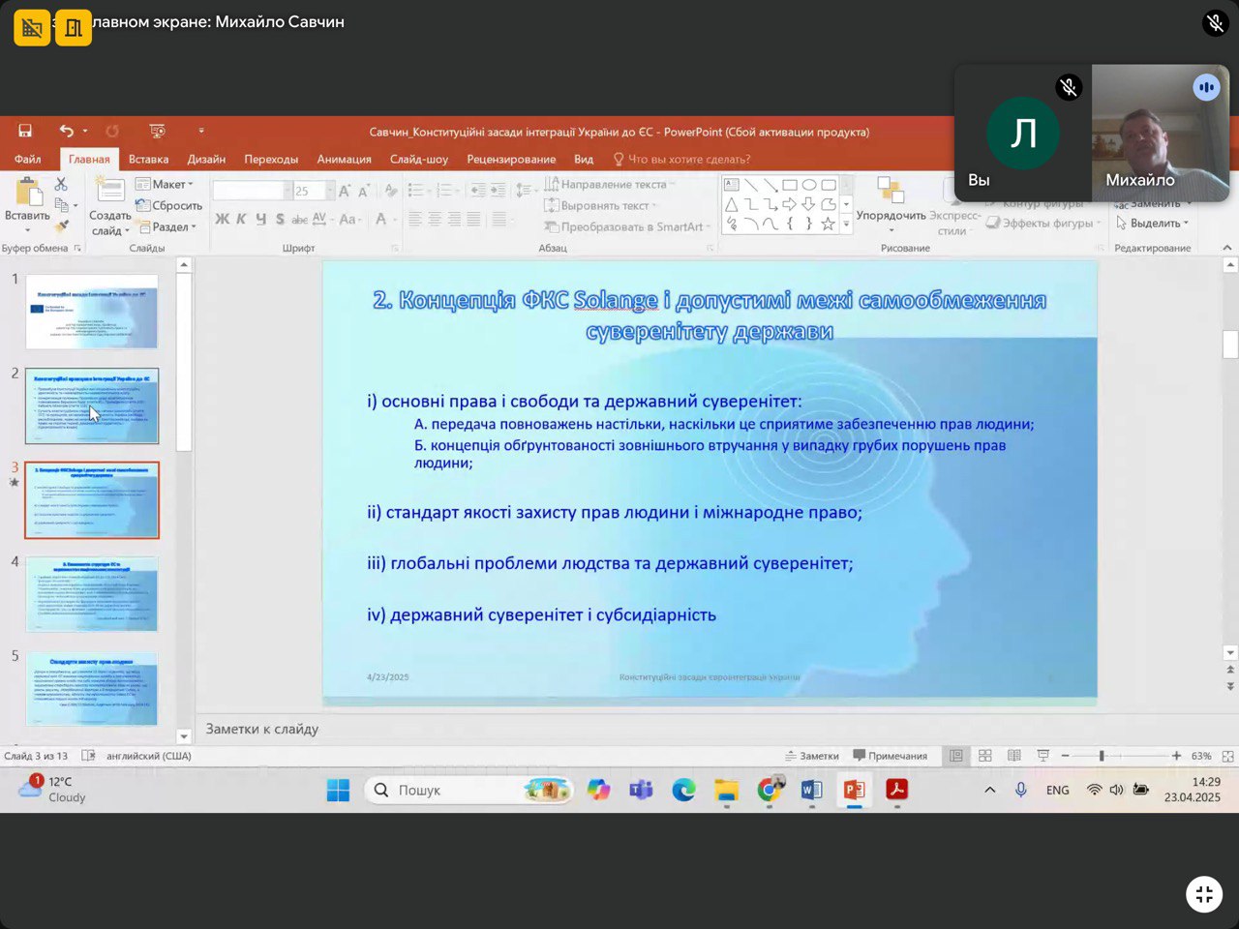Open Макет layout dropdown
Image resolution: width=1239 pixels, height=929 pixels.
165,184
